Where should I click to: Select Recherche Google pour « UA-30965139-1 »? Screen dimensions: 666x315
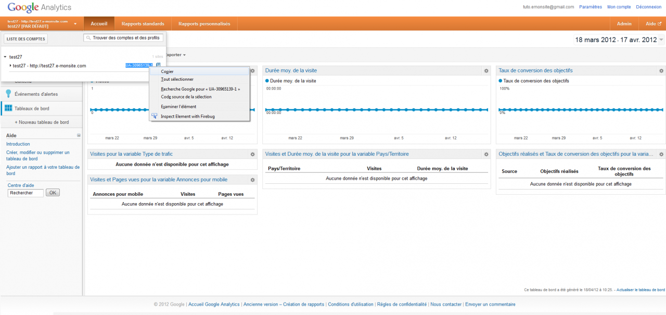(199, 89)
